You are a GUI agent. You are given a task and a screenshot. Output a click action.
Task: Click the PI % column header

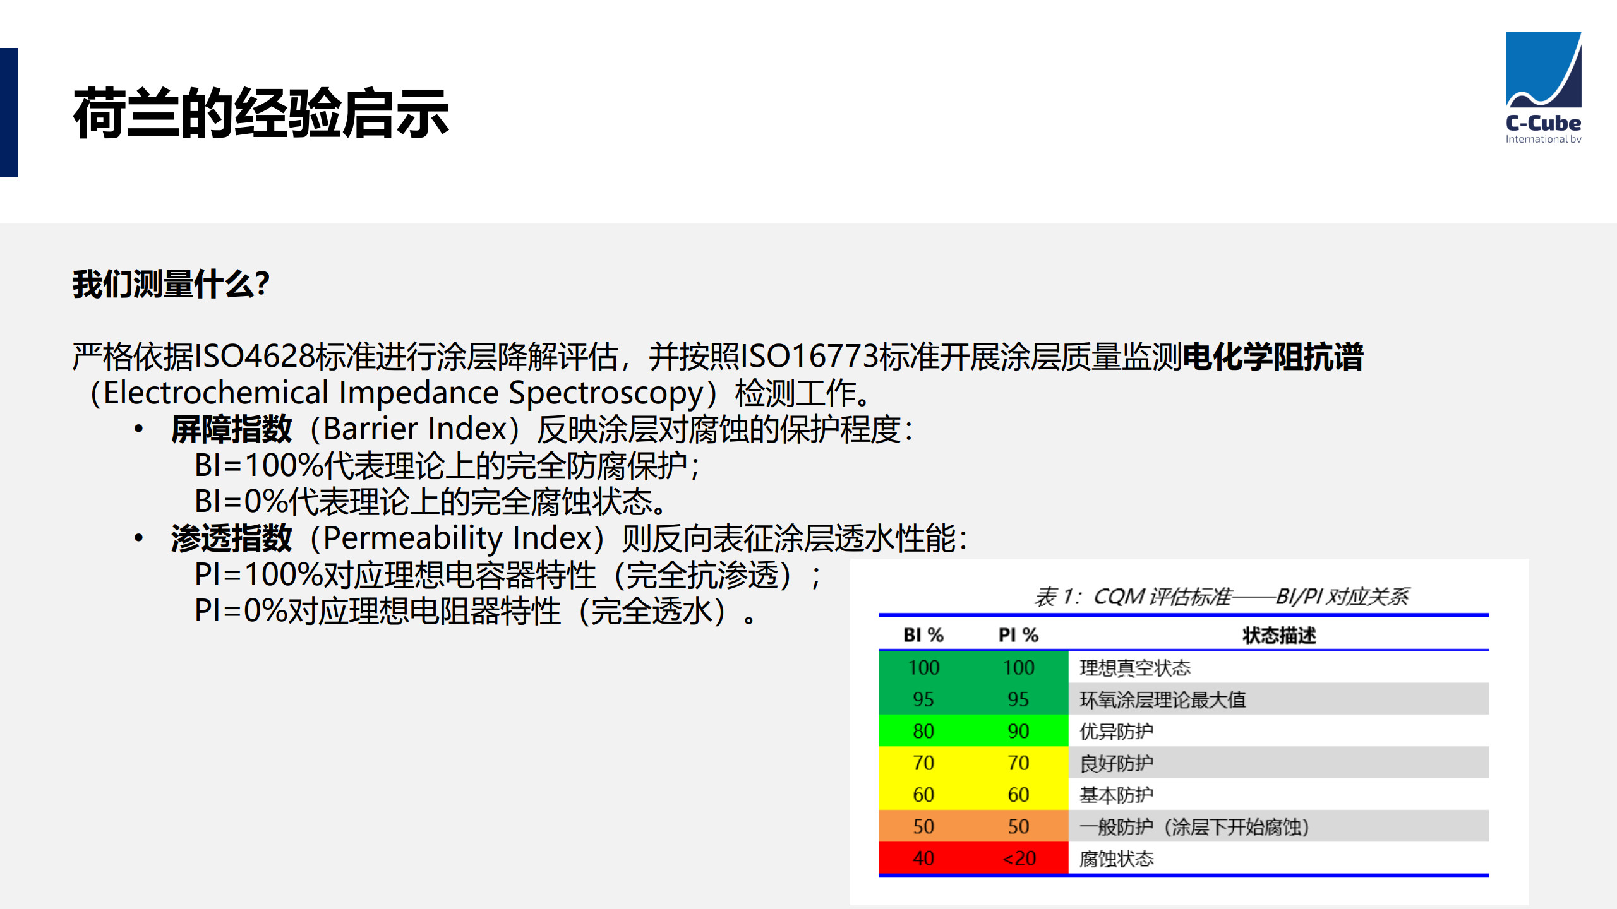click(x=1018, y=635)
